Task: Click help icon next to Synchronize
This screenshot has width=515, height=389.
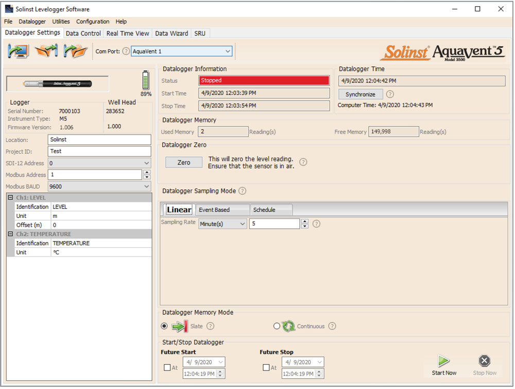Action: pos(390,95)
